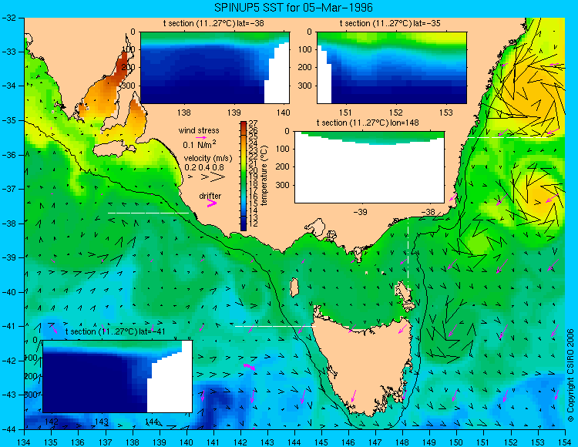Click the 'wind stress' legend label
The height and width of the screenshot is (447, 578).
199,130
